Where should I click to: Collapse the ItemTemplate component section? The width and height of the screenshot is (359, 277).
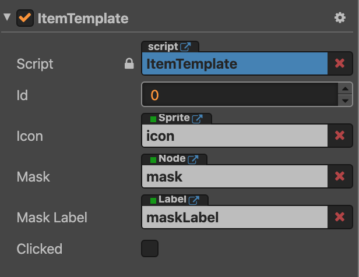(x=7, y=17)
